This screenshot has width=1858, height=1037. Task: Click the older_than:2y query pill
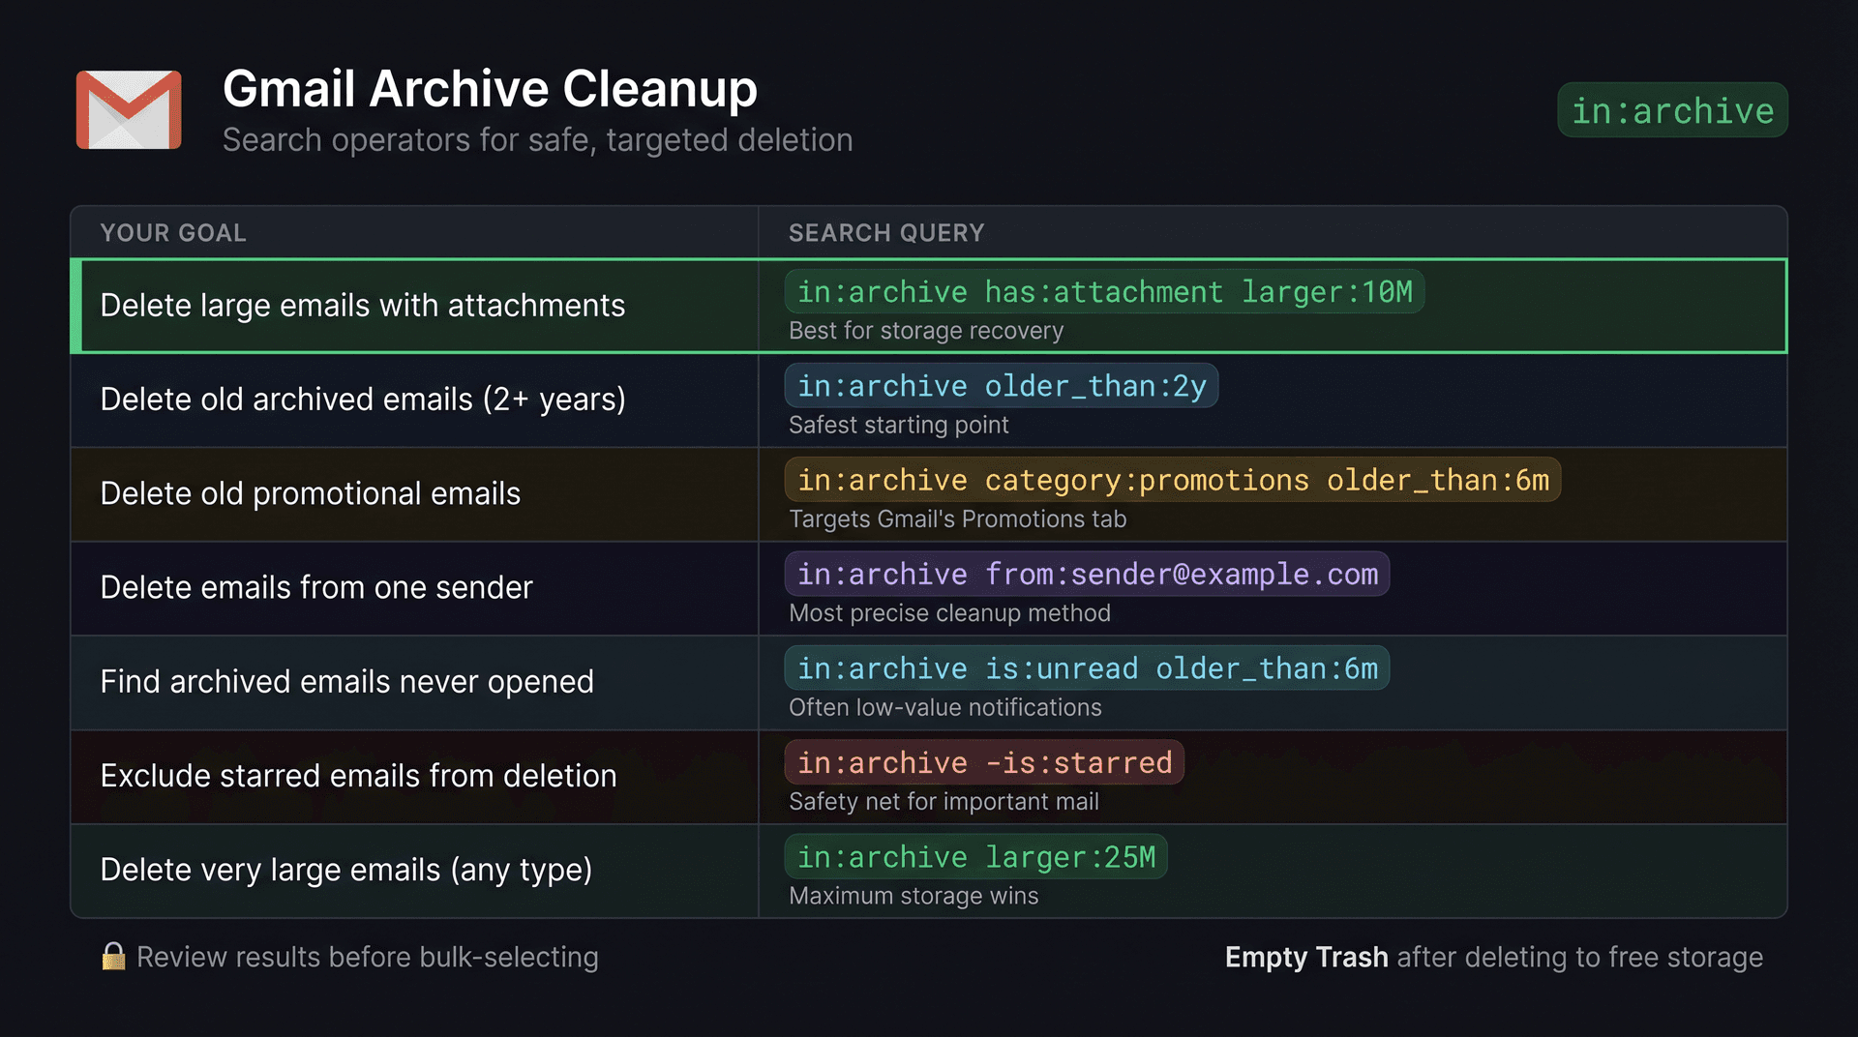(x=1002, y=386)
